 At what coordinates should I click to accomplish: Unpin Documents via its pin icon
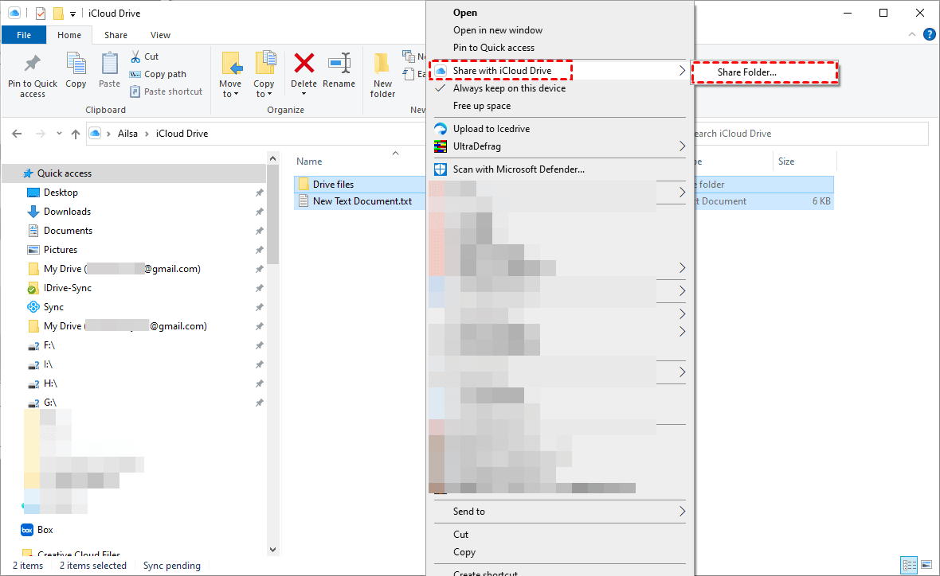pyautogui.click(x=259, y=232)
